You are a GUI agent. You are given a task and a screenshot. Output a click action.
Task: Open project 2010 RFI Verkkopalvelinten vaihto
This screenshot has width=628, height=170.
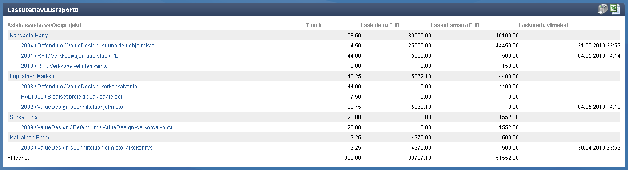click(x=64, y=66)
